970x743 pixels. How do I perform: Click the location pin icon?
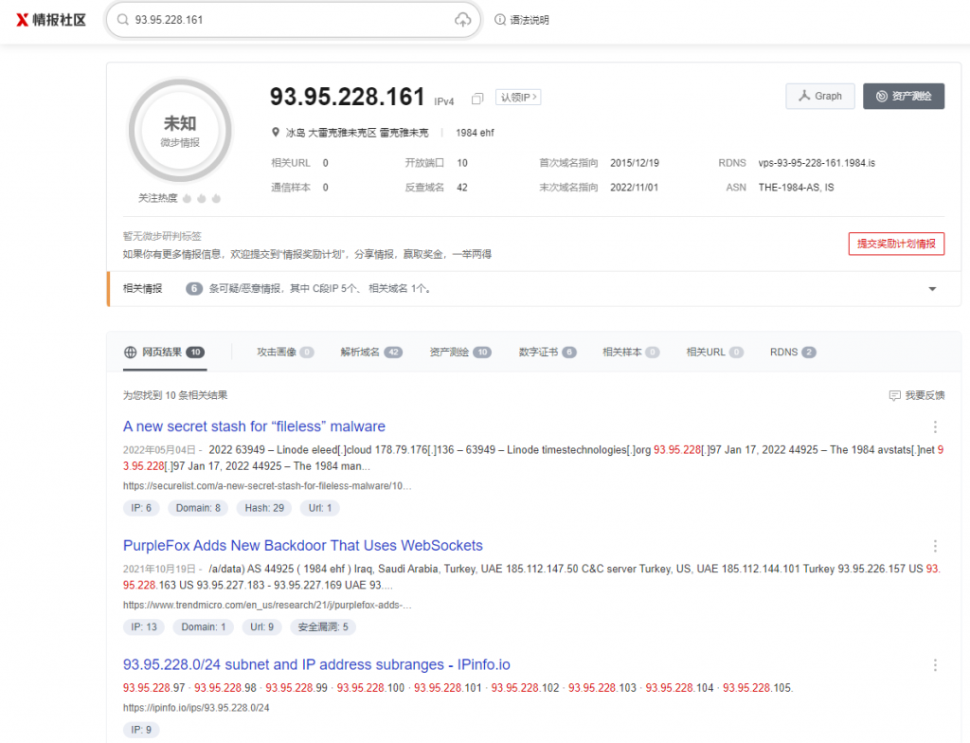point(276,133)
